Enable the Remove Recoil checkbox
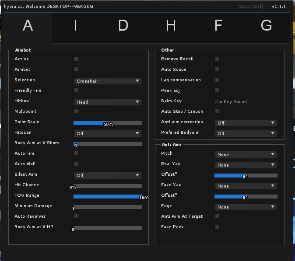Image resolution: width=295 pixels, height=261 pixels. pos(218,59)
